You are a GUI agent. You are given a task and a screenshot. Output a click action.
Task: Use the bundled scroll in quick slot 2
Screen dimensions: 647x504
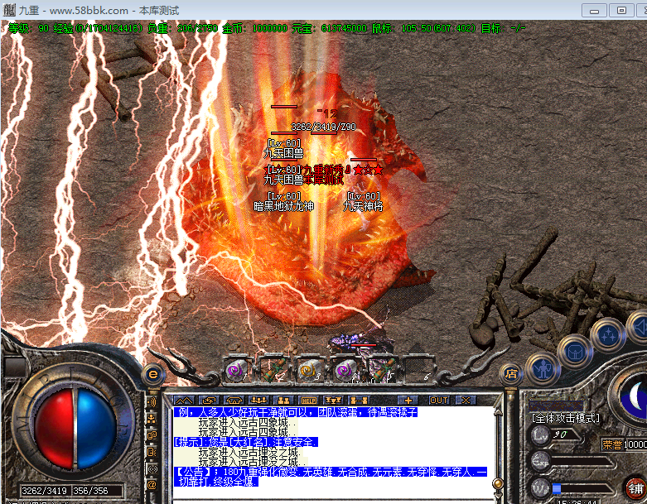[273, 369]
